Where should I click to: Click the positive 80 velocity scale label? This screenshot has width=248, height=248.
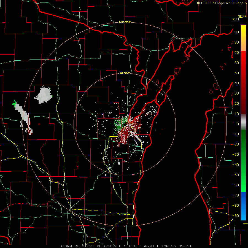tap(237, 42)
